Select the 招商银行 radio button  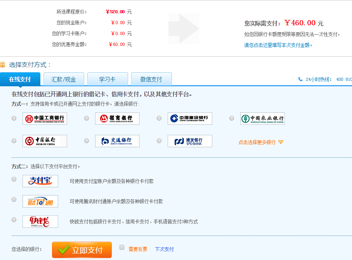(x=87, y=118)
